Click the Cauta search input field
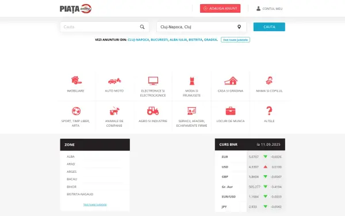The height and width of the screenshot is (216, 345). click(105, 27)
